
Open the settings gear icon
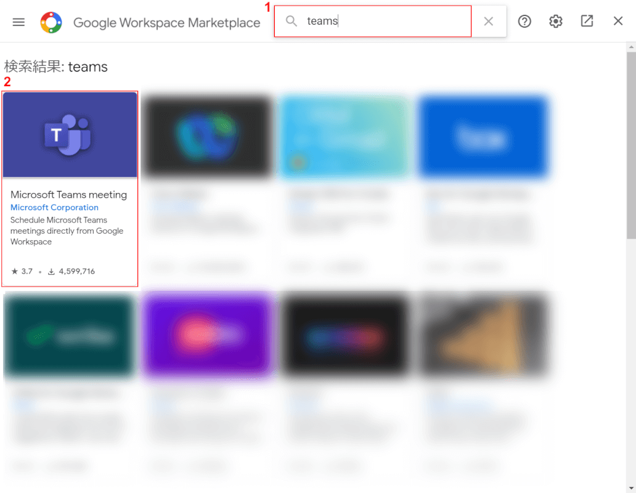click(x=556, y=21)
